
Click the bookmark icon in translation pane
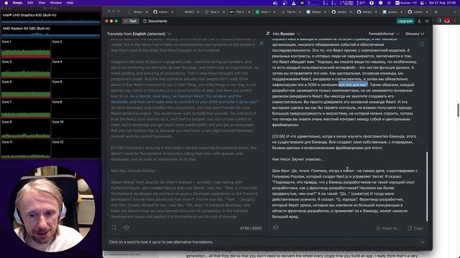point(422,44)
